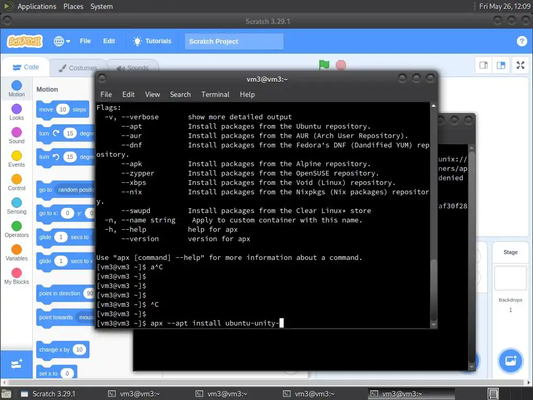This screenshot has width=533, height=400.
Task: Open the Terminal menu in terminal
Action: pos(215,95)
